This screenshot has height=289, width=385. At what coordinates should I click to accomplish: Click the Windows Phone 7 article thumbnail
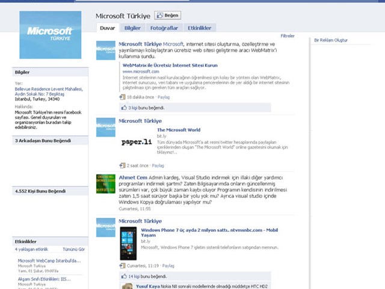[128, 244]
